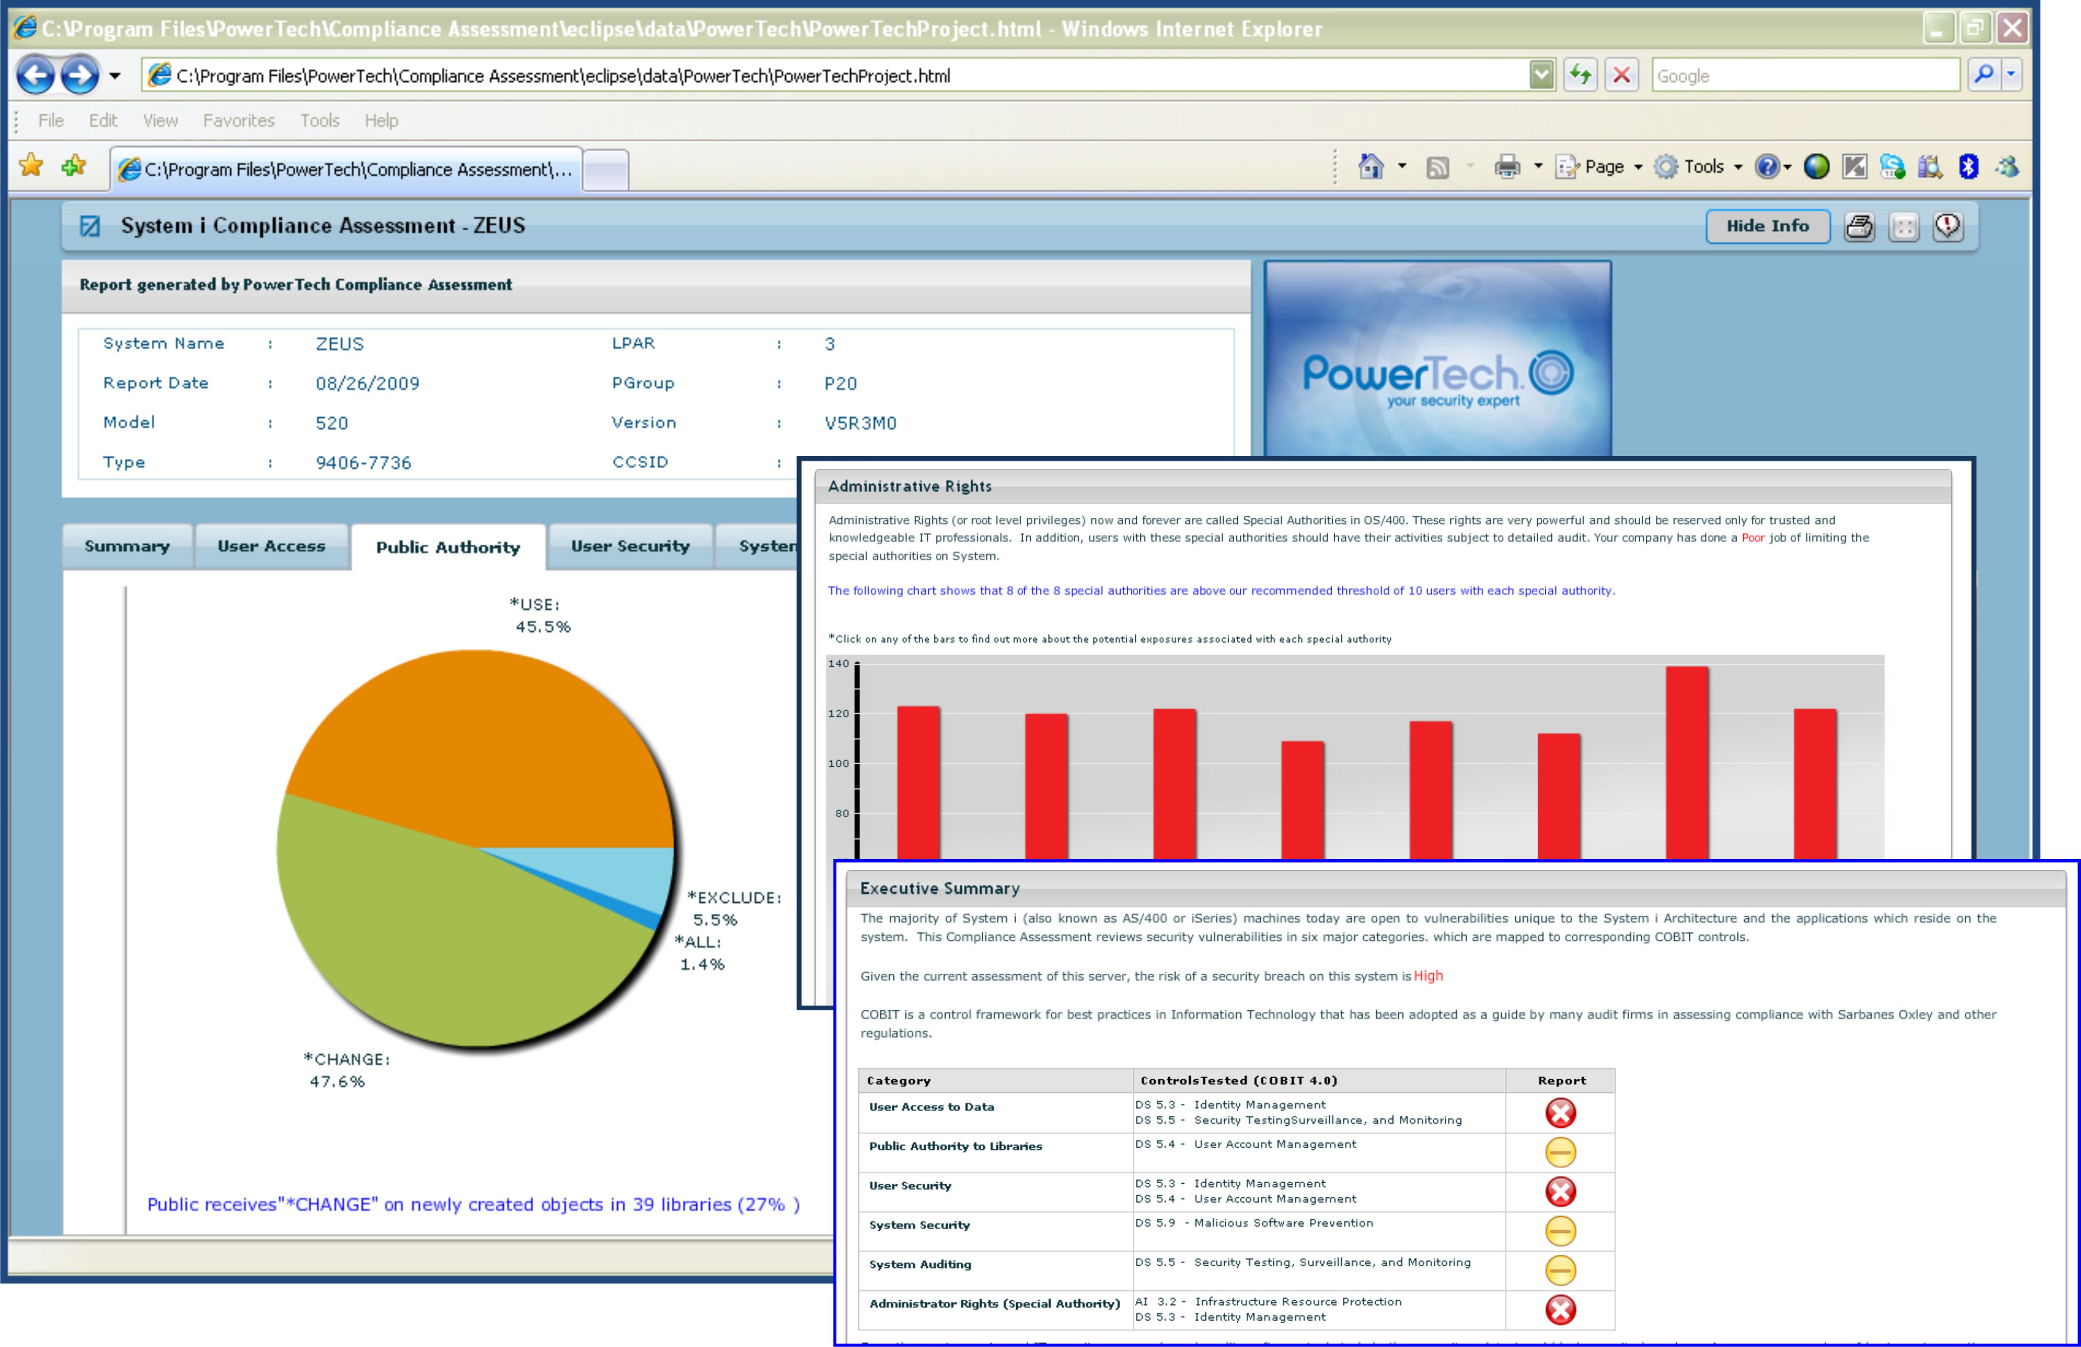Click the Home house icon in command bar

click(1371, 166)
